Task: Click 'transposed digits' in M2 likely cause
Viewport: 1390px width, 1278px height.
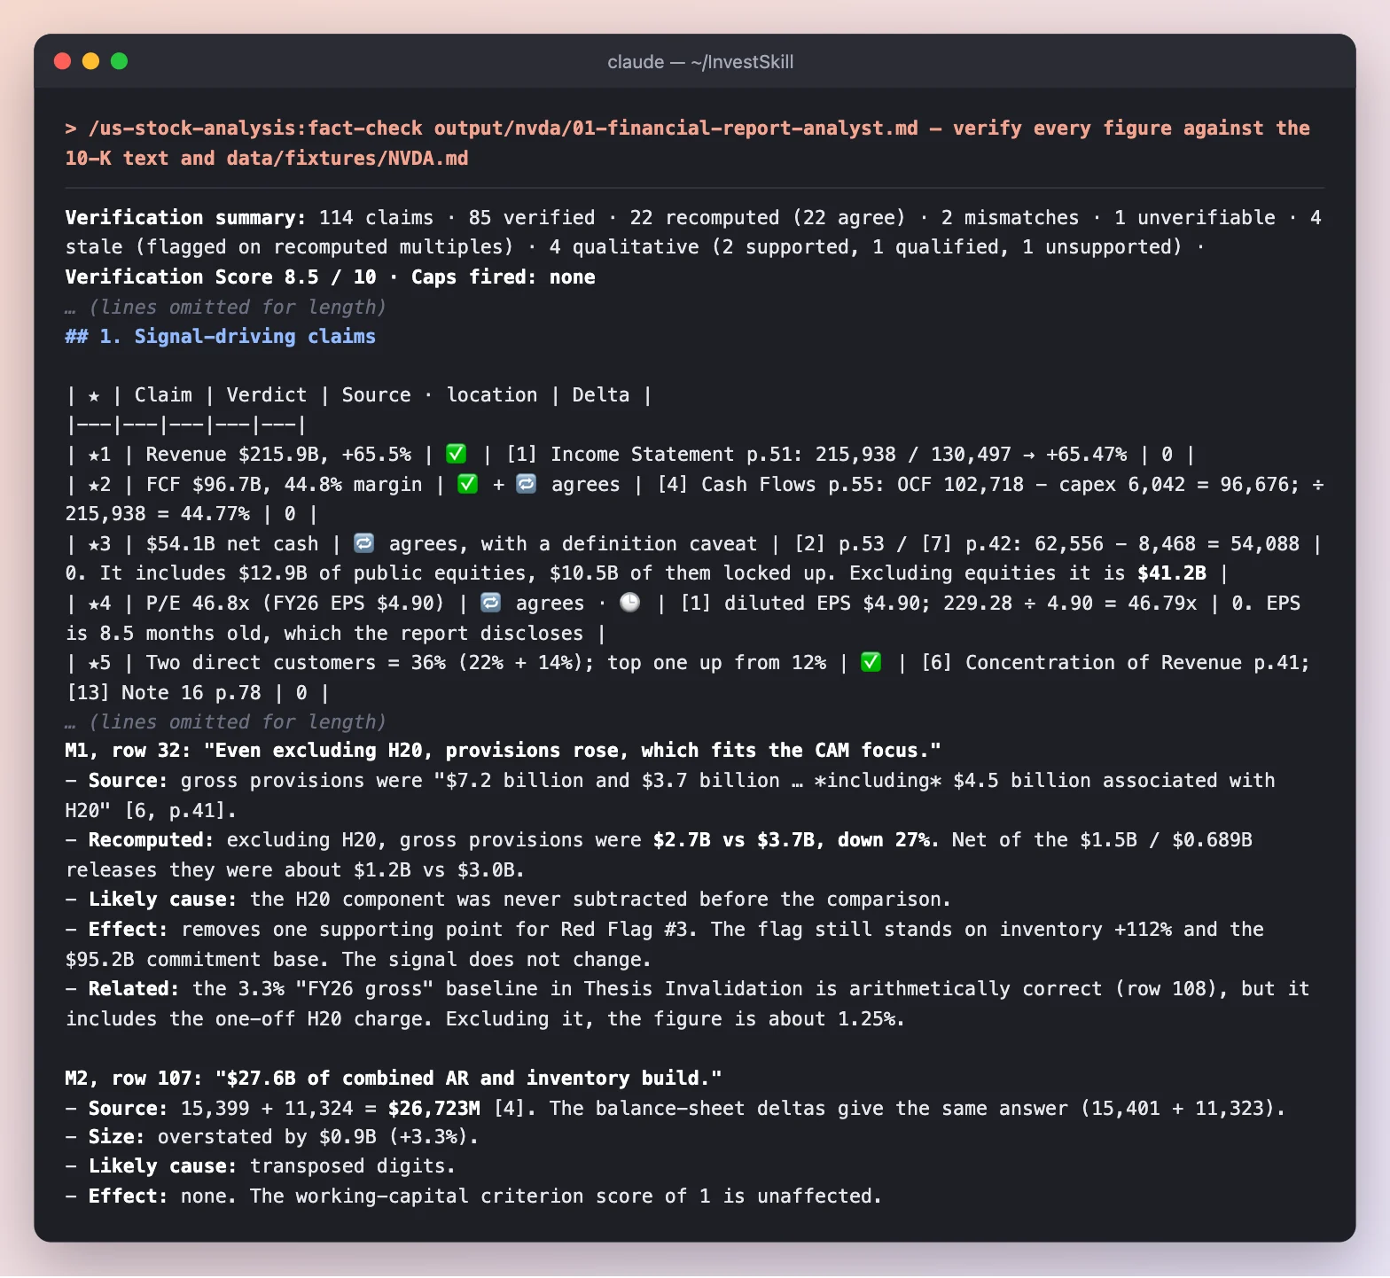Action: pyautogui.click(x=347, y=1166)
